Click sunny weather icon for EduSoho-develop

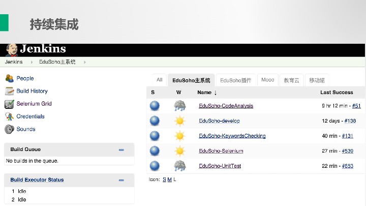click(180, 121)
